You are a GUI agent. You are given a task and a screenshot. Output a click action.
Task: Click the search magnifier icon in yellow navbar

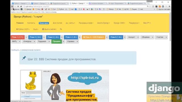coord(61,29)
